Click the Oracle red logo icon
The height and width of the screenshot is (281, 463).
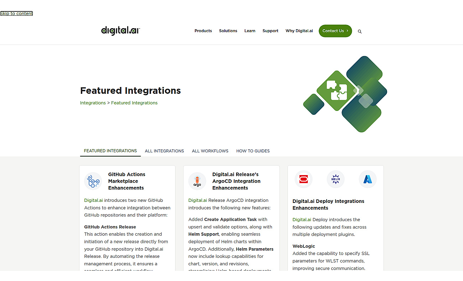303,179
